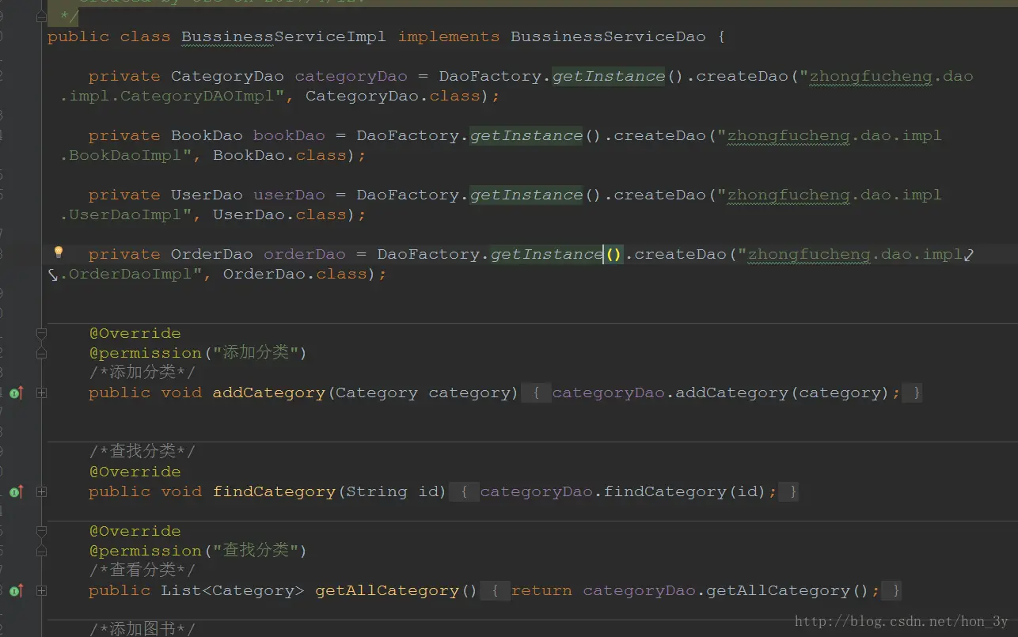Viewport: 1018px width, 637px height.
Task: Click the addCategory method name in its signature
Action: point(269,392)
